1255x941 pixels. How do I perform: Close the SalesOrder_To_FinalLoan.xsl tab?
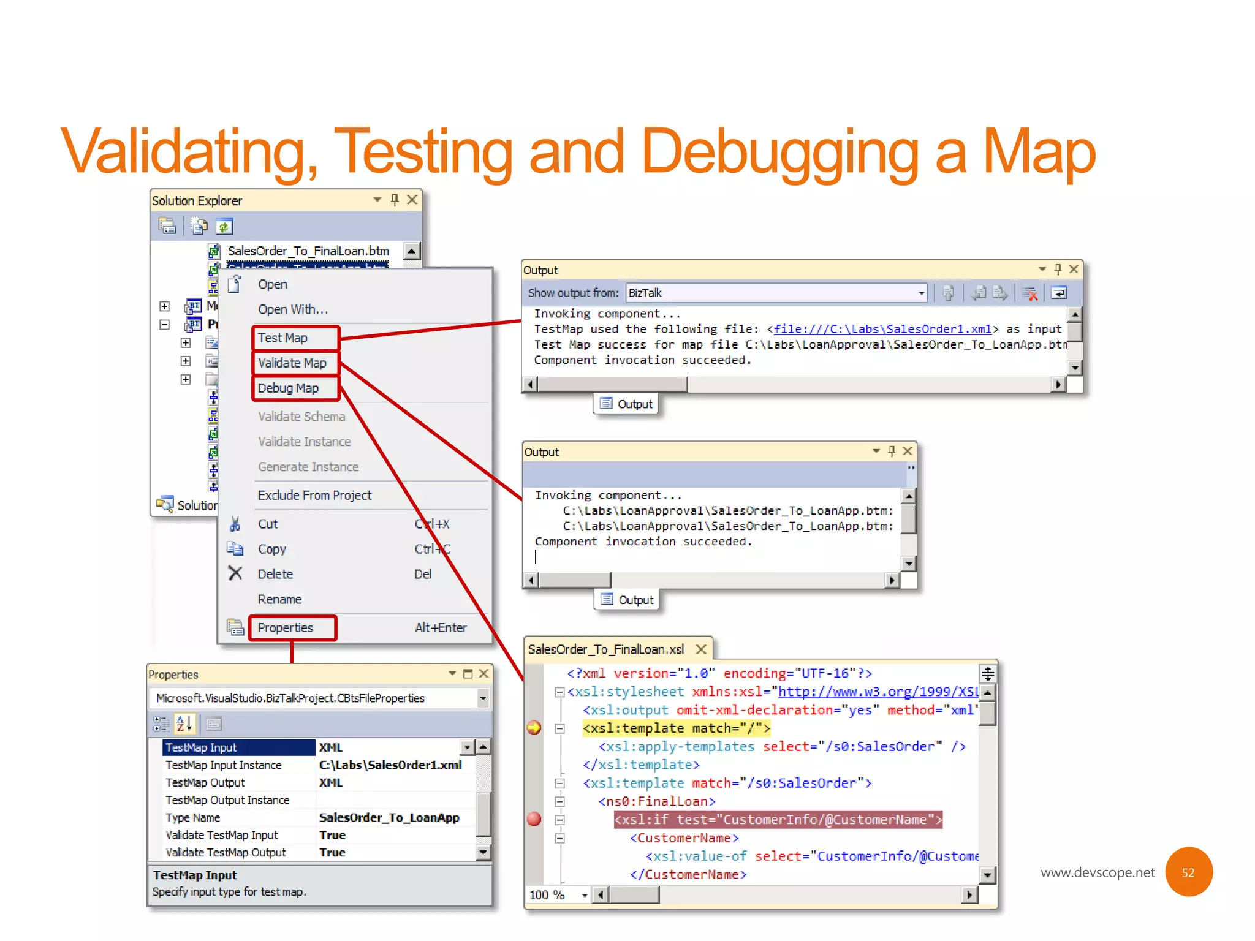click(x=701, y=649)
